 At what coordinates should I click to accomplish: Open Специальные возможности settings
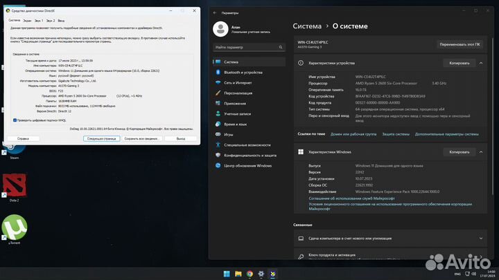tap(249, 144)
